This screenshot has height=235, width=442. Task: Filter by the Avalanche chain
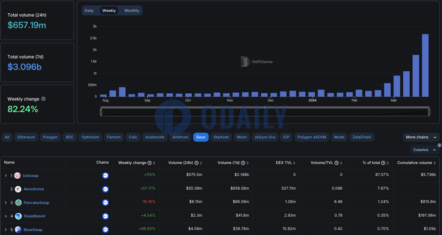tap(155, 137)
